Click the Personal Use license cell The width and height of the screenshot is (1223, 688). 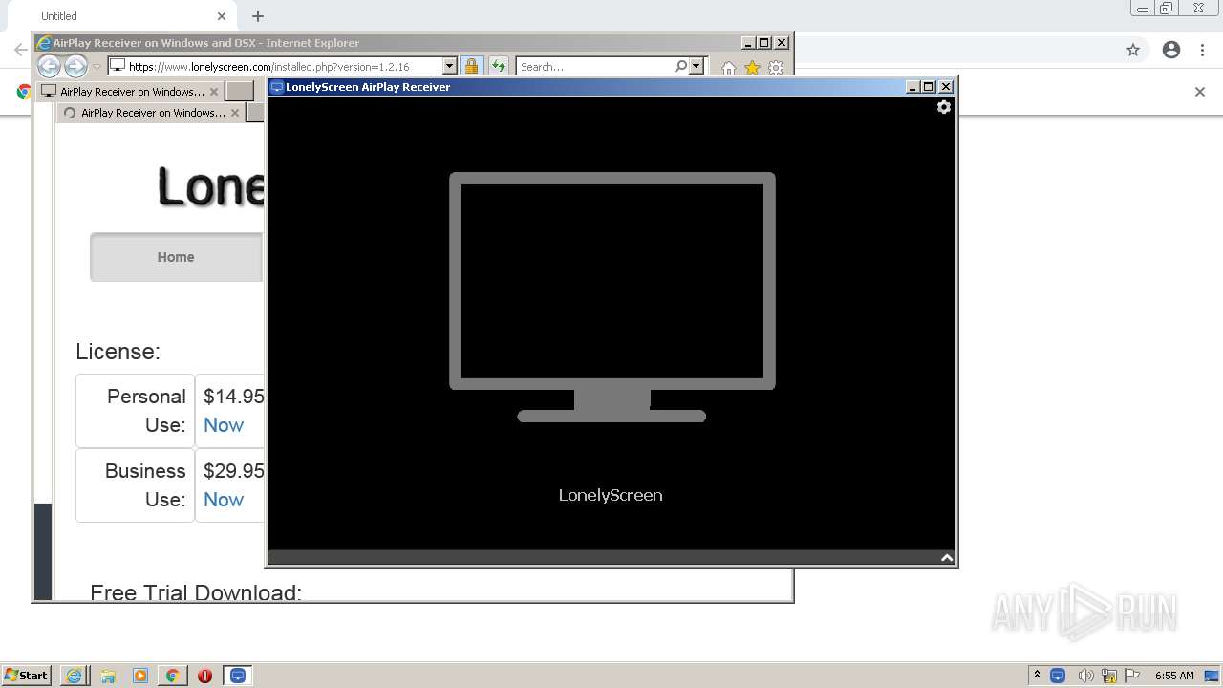(135, 411)
